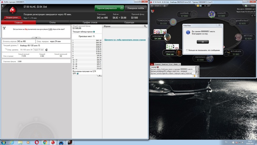Click goodforback player avatar
This screenshot has height=145, width=257.
pyautogui.click(x=232, y=22)
